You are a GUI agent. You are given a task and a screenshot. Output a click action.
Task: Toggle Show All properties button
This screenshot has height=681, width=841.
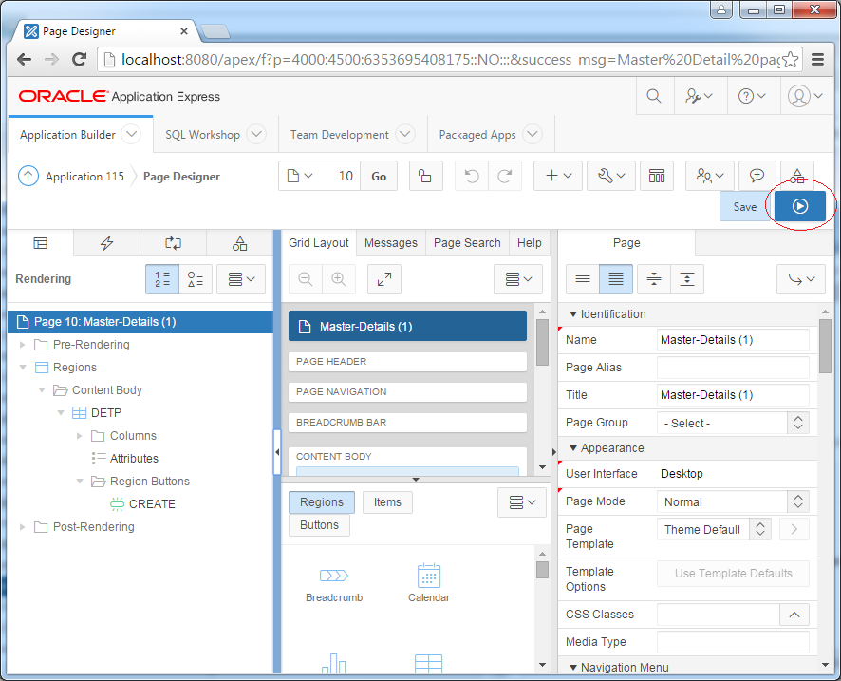coord(616,279)
